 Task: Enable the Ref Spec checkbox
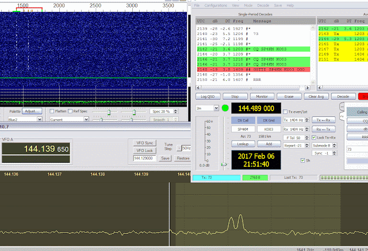pyautogui.click(x=70, y=111)
